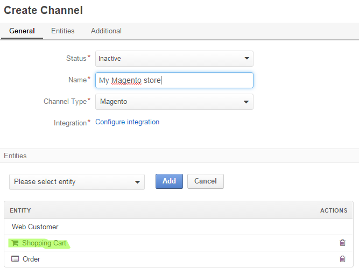Delete the Shopping Cart entity with trash icon
359x275 pixels.
342,243
